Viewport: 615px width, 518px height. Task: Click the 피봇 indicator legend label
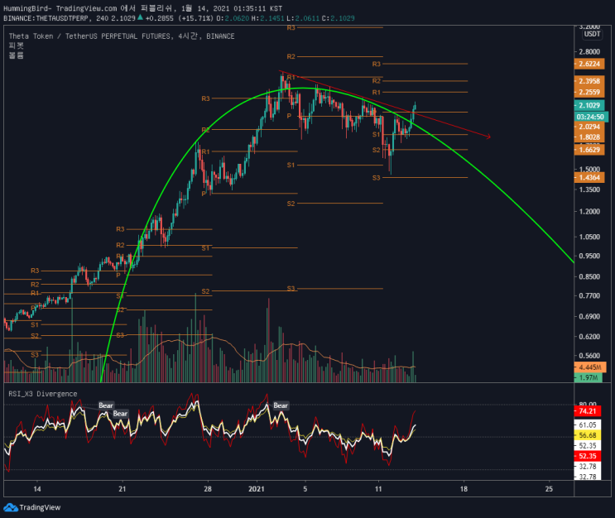(16, 46)
